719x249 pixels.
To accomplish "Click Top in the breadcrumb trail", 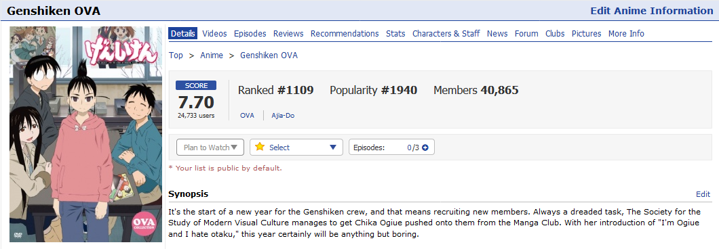I will click(176, 55).
